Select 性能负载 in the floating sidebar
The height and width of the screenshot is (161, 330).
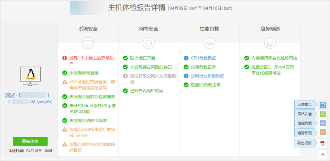[x=305, y=123]
